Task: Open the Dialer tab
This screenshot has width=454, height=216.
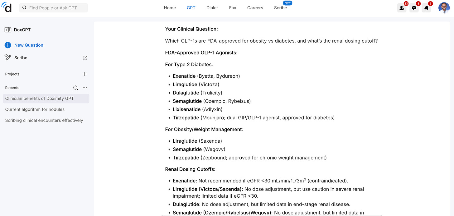Action: (212, 8)
